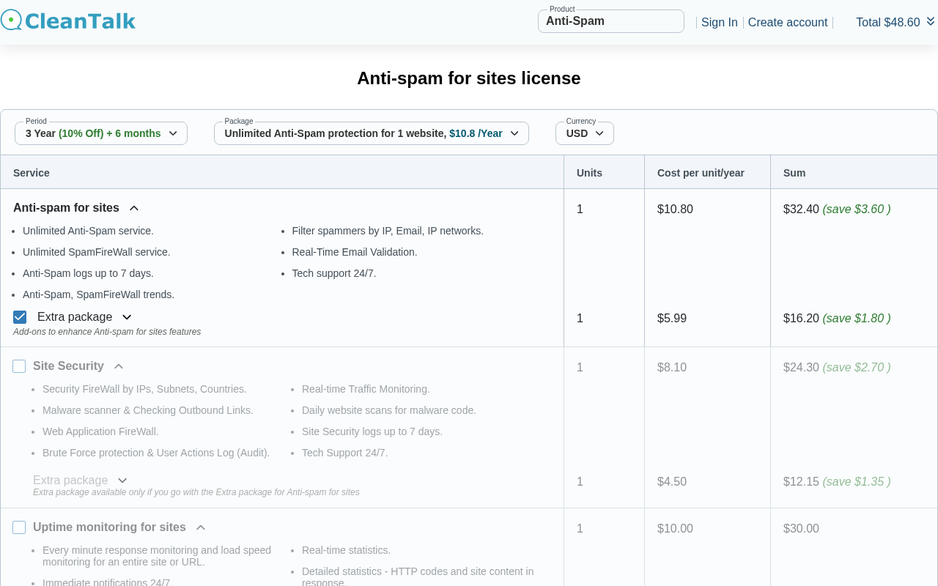Click 'Unlimited SpamFireWall service.' bullet
938x586 pixels.
point(97,252)
